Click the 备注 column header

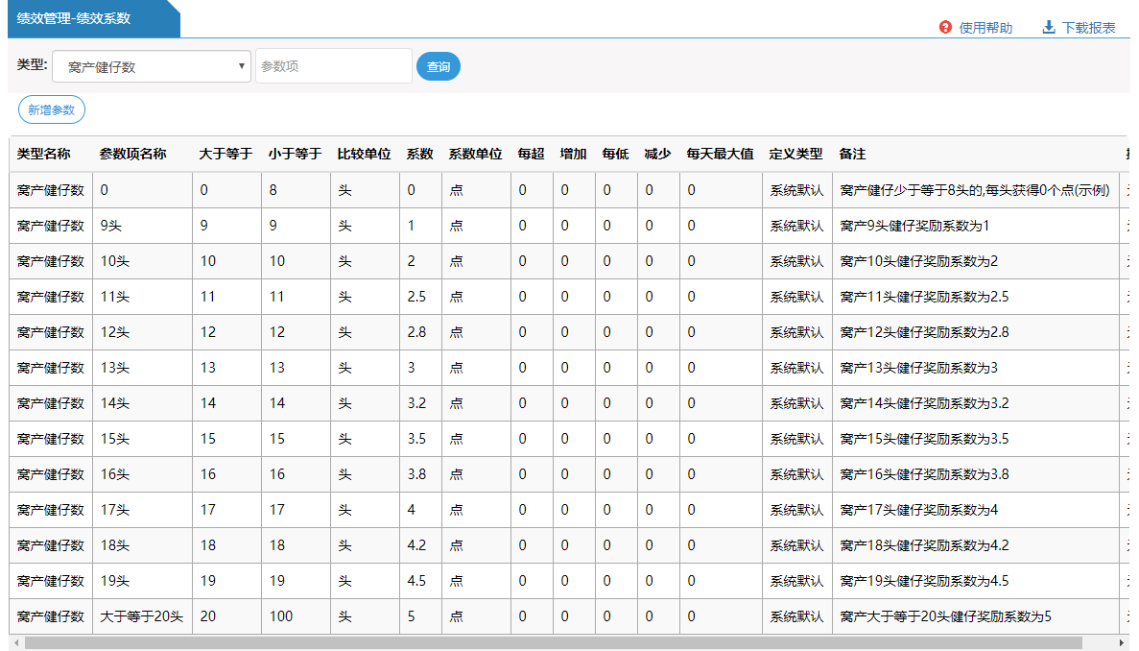point(852,154)
